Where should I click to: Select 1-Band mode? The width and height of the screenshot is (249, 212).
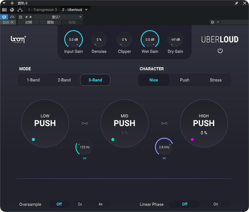click(x=33, y=80)
